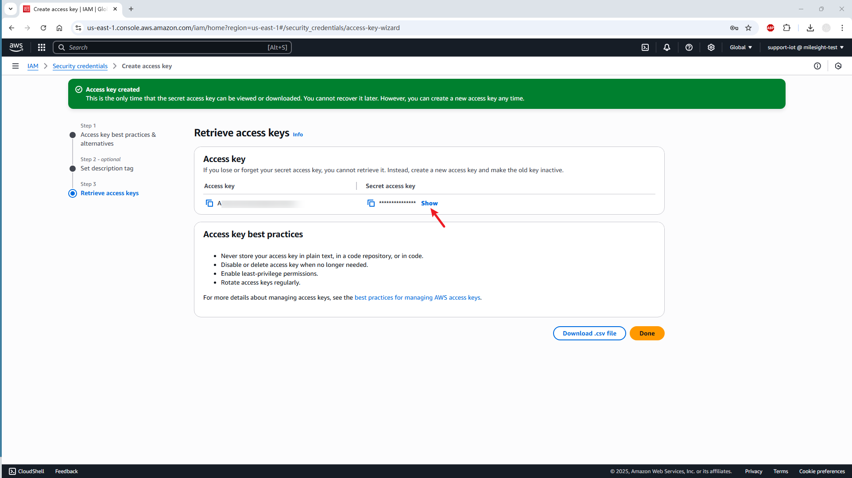Click the Download .csv file button
The image size is (852, 478).
tap(589, 333)
